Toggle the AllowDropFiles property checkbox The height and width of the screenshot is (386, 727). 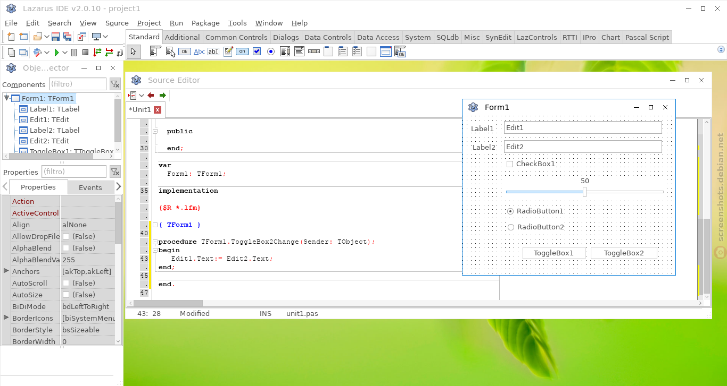(66, 236)
